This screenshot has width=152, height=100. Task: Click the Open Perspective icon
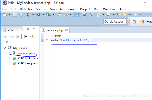click(x=134, y=22)
